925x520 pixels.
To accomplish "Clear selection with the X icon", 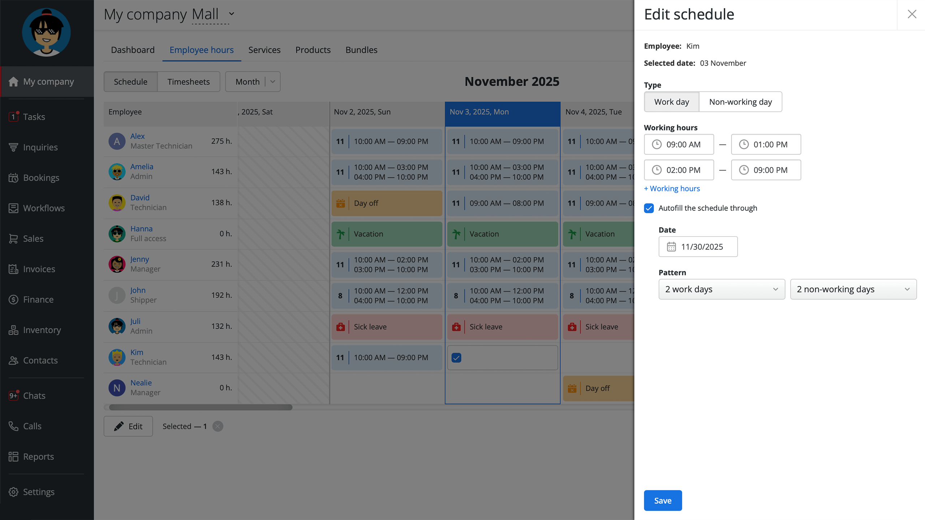I will coord(218,426).
